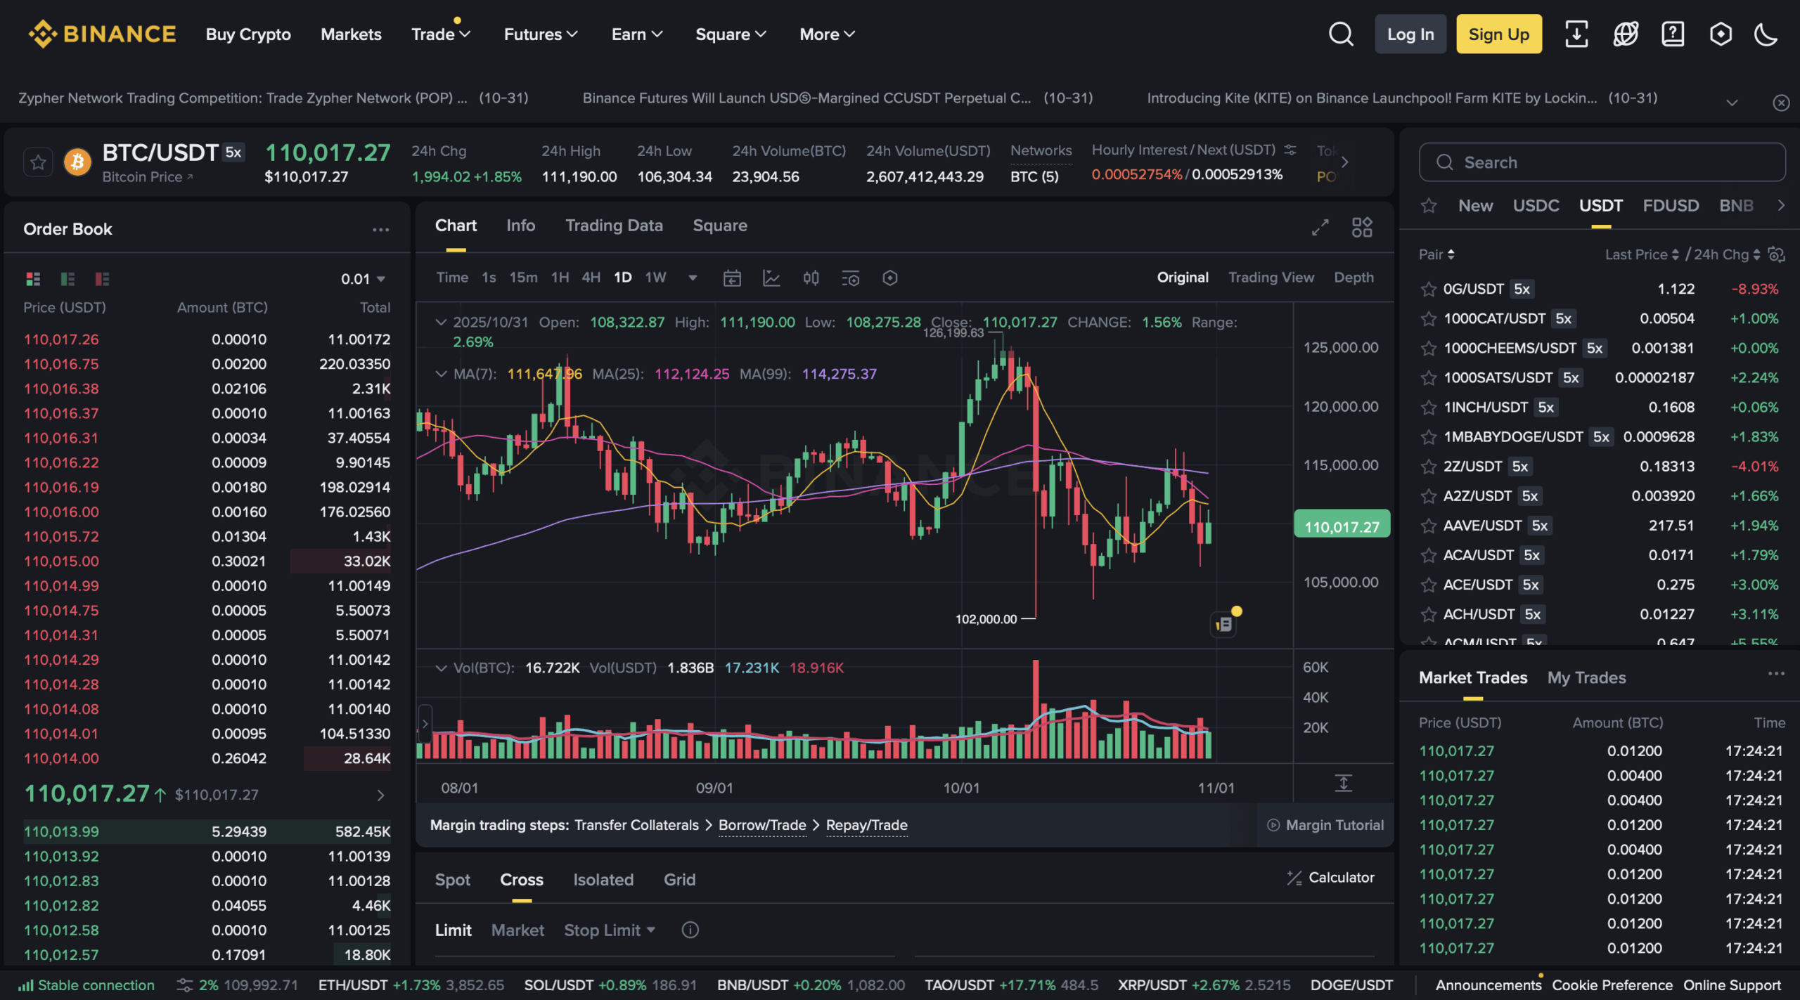Image resolution: width=1800 pixels, height=1000 pixels.
Task: Expand the chart to fullscreen
Action: [1320, 227]
